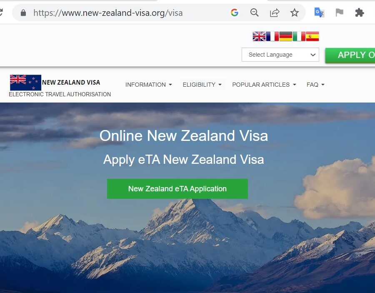The width and height of the screenshot is (375, 293).
Task: Open the Google Translate extension icon
Action: click(319, 13)
